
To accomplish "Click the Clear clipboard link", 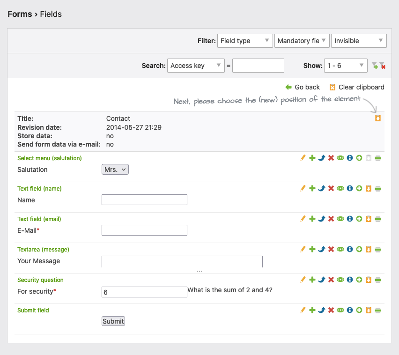I will (x=357, y=87).
